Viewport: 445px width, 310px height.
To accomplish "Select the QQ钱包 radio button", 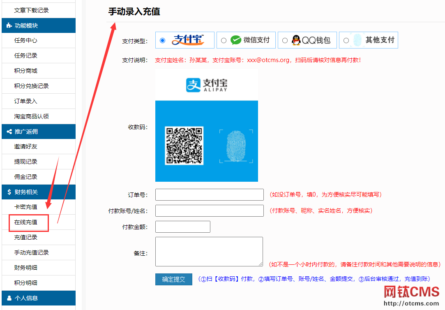I will 285,40.
